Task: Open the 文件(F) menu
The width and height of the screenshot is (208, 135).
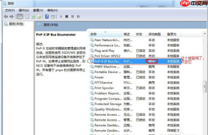Action: [10, 10]
